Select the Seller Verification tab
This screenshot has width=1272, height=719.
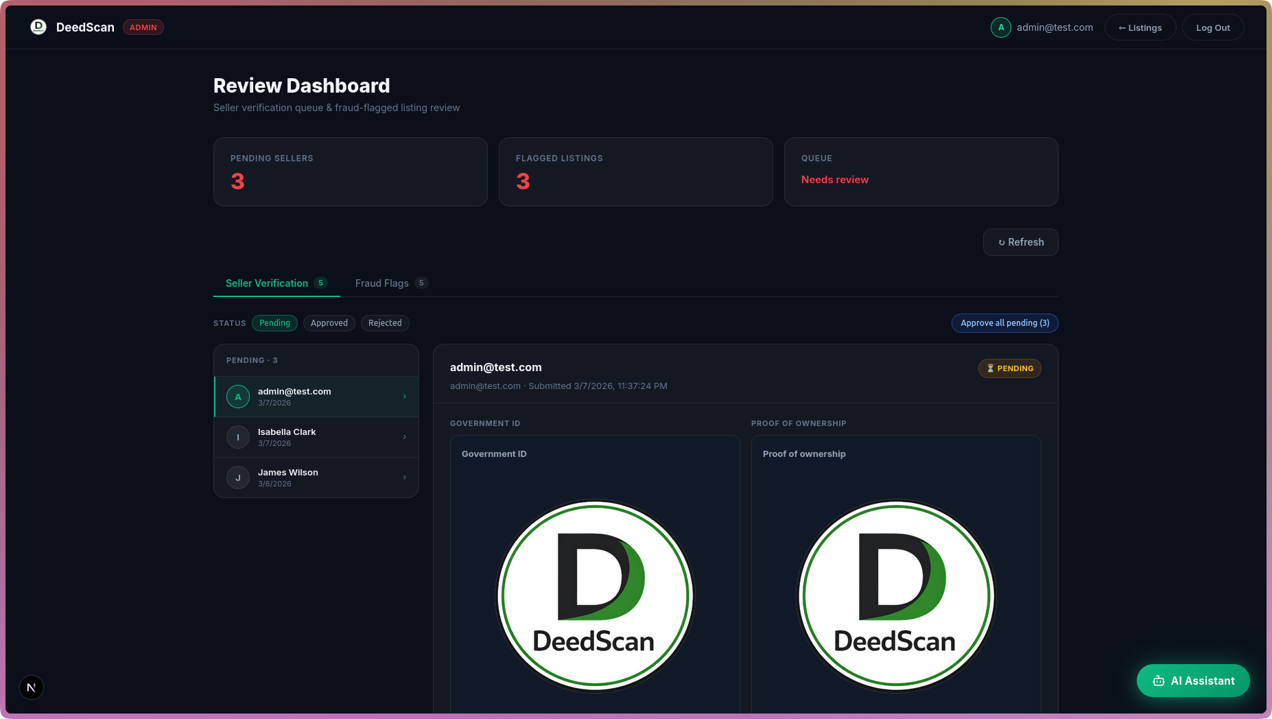click(276, 283)
